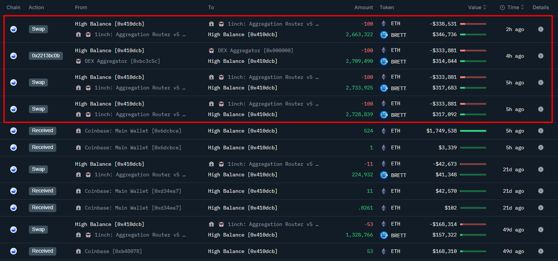Open details info for 224,932 BRETT swap
The image size is (558, 261).
(x=541, y=170)
